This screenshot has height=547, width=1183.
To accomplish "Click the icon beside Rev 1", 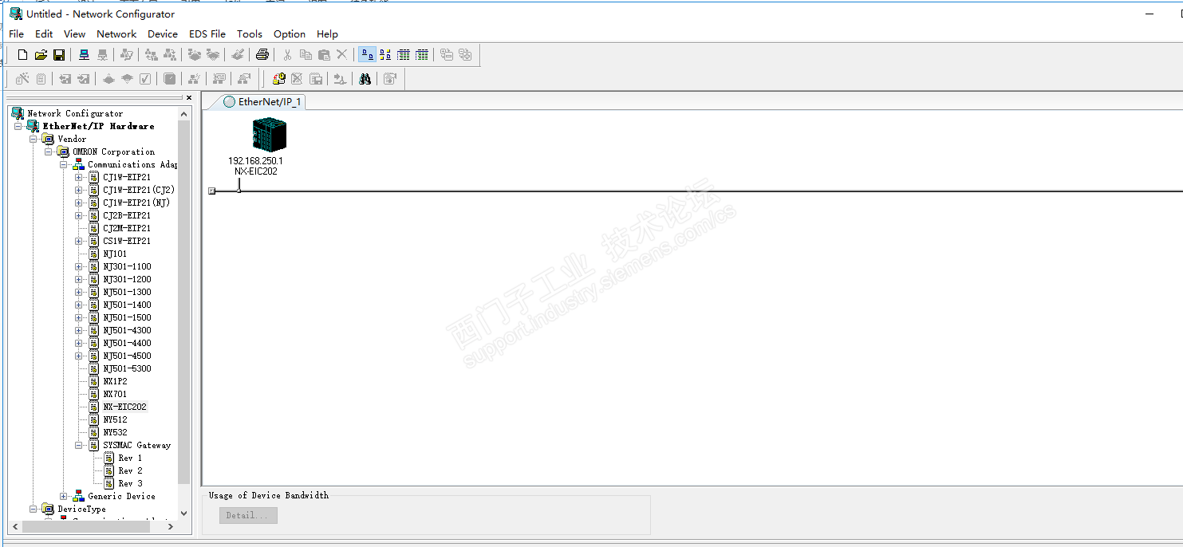I will coord(109,458).
